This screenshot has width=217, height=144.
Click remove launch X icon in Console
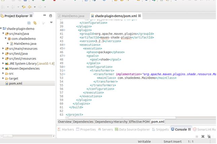203,137
